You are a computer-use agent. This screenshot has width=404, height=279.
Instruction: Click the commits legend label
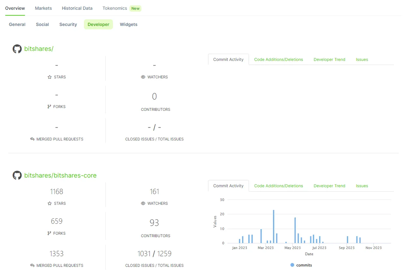point(304,265)
